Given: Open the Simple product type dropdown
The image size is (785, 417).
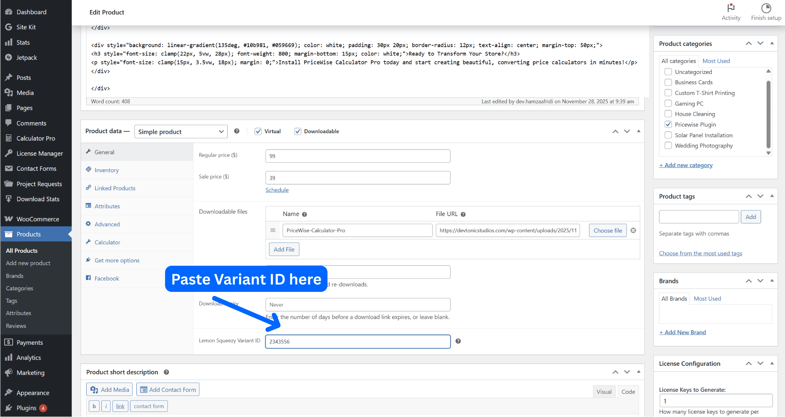Looking at the screenshot, I should 181,131.
